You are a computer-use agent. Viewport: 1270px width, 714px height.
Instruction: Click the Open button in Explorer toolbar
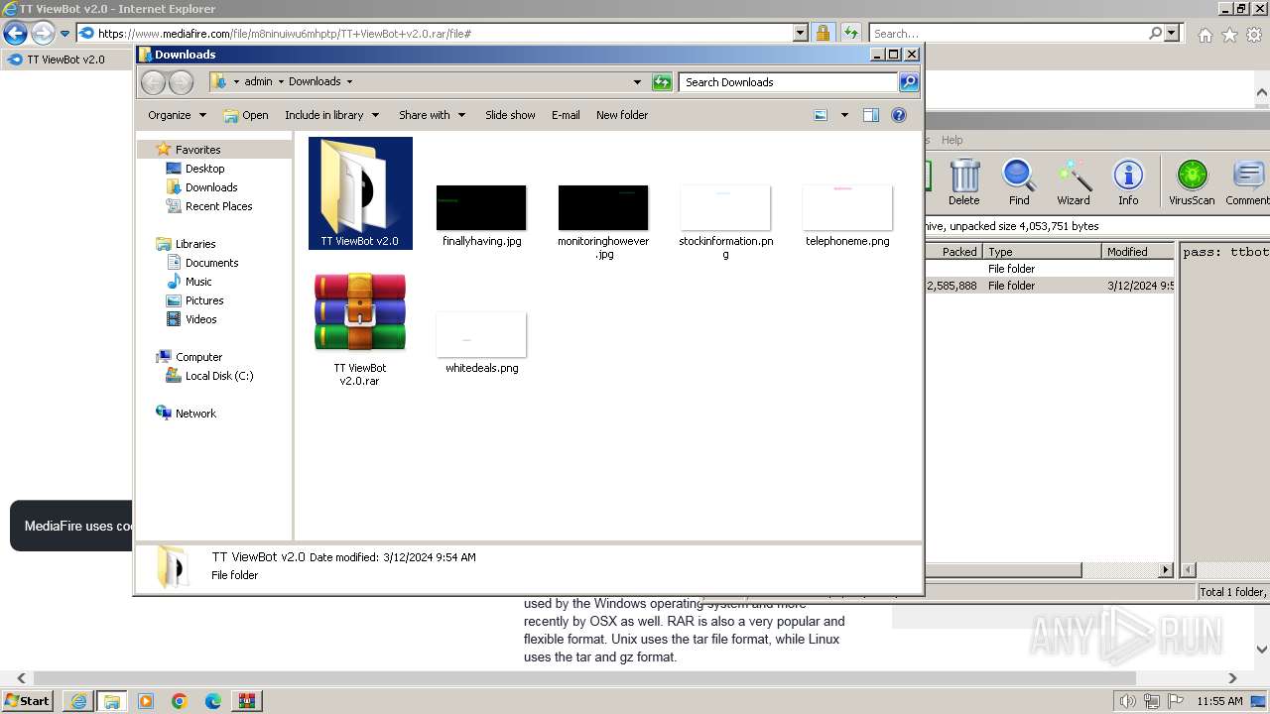[246, 115]
